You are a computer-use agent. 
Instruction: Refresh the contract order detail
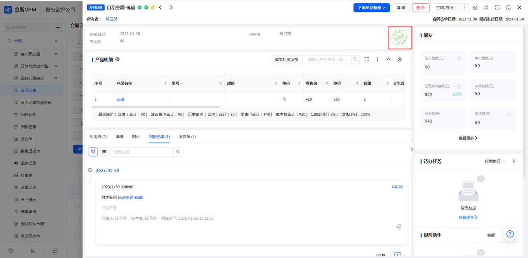coord(486,7)
